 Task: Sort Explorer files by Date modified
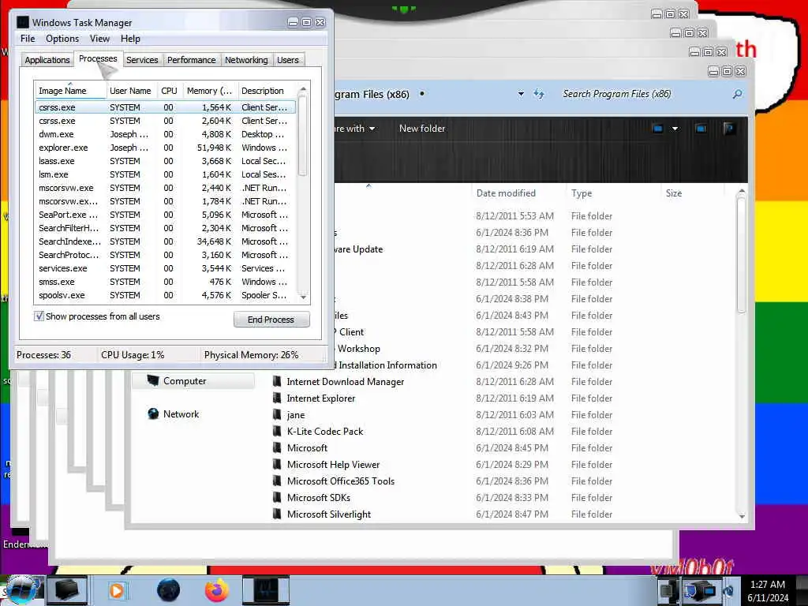coord(518,193)
